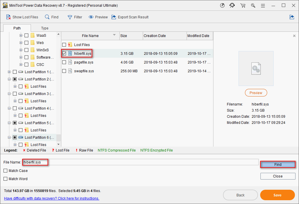
Task: Click the file preview thumbnail
Action: pyautogui.click(x=256, y=68)
